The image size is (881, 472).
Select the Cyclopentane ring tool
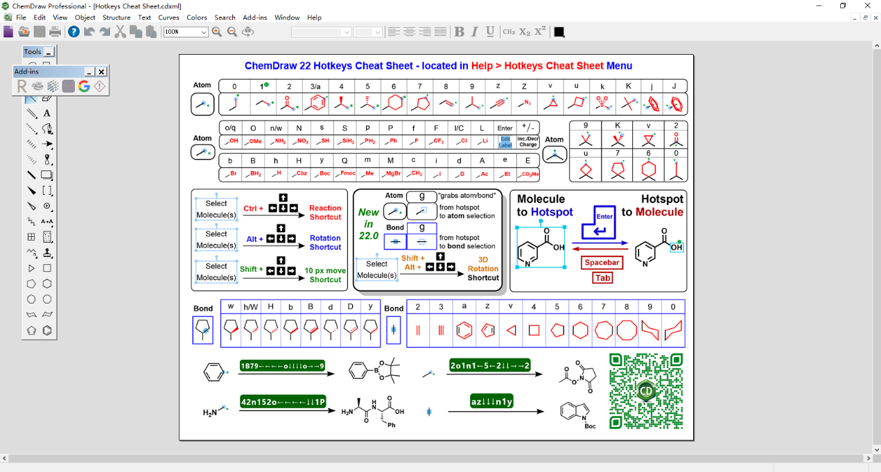31,283
